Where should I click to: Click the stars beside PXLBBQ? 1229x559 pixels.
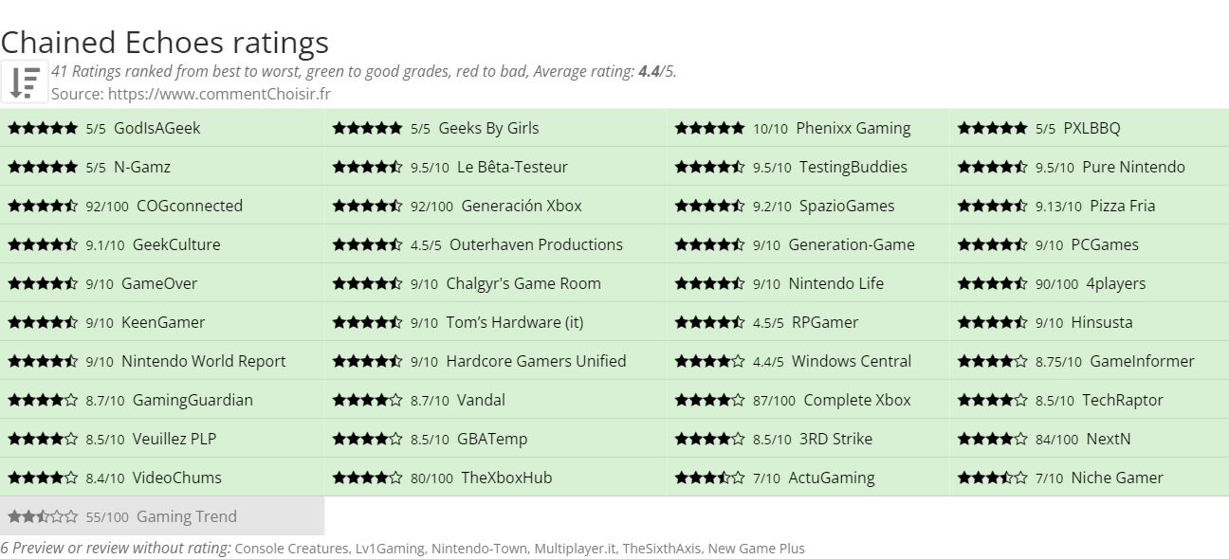(993, 128)
